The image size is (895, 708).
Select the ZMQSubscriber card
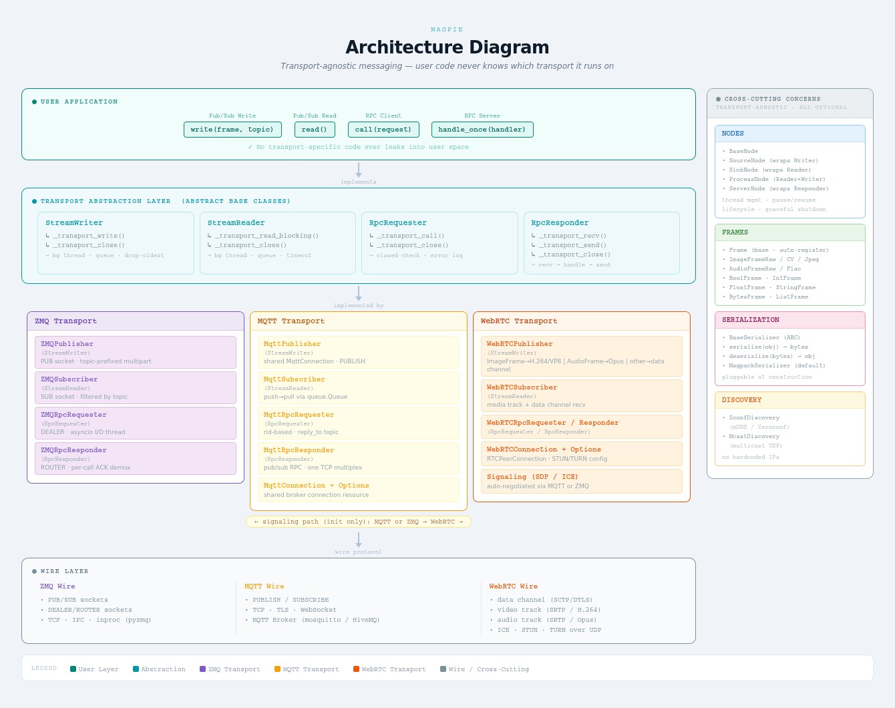(136, 387)
